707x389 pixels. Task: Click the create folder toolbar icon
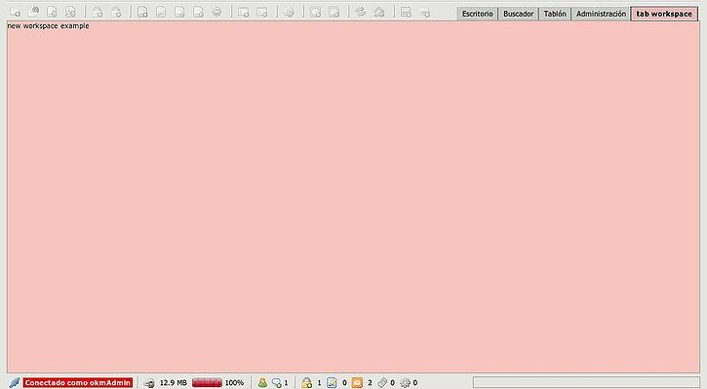click(x=15, y=12)
